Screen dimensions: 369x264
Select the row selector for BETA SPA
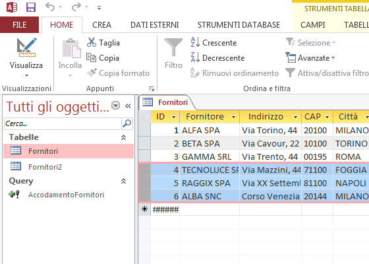click(x=145, y=143)
